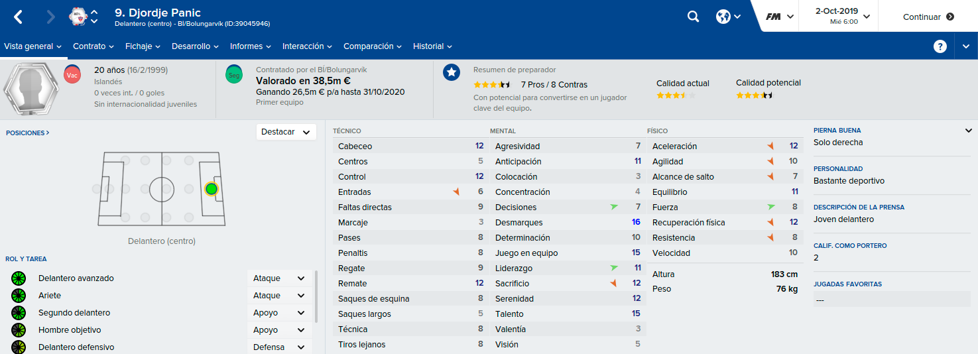
Task: Open the Posiciones link
Action: (27, 133)
